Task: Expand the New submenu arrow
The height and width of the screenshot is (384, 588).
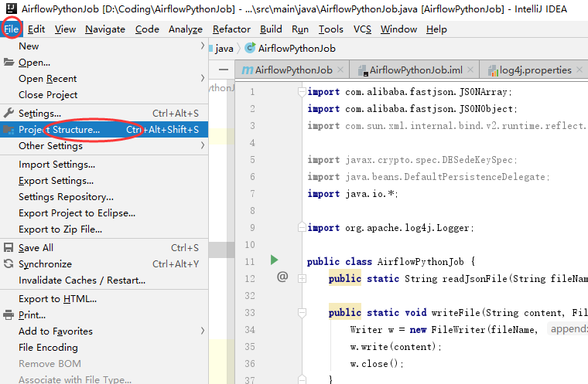Action: (203, 46)
